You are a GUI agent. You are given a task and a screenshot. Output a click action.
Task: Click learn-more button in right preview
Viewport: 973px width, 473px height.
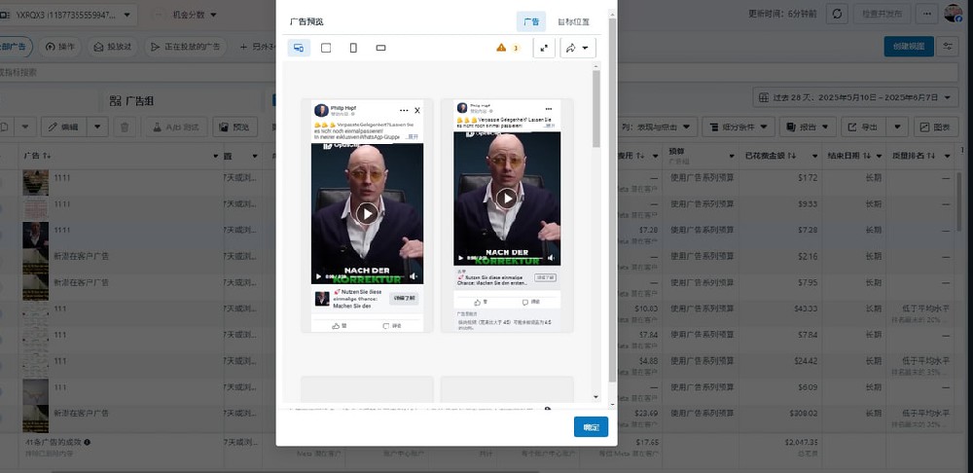click(x=546, y=277)
